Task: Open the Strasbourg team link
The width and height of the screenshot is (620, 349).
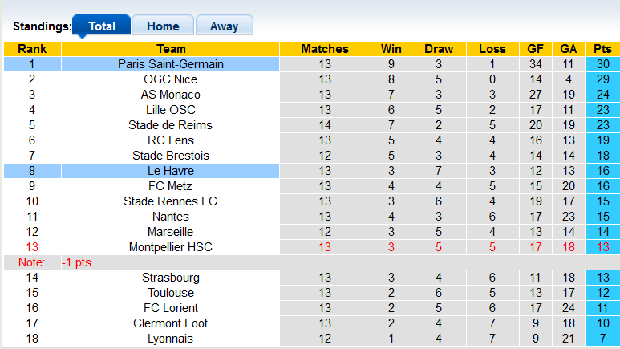Action: click(x=170, y=278)
